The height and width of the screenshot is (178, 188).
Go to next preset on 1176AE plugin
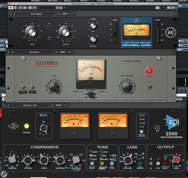coord(15,14)
